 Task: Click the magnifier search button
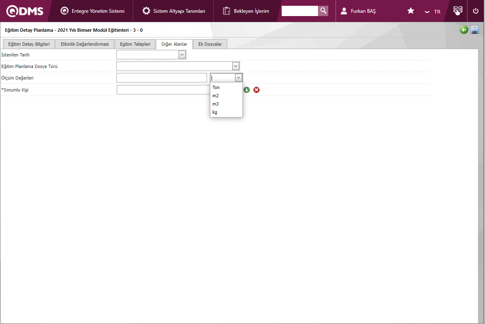pyautogui.click(x=323, y=11)
